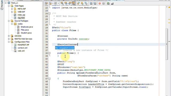Click the codes package icon
Image resolution: width=171 pixels, height=96 pixels.
point(15,24)
